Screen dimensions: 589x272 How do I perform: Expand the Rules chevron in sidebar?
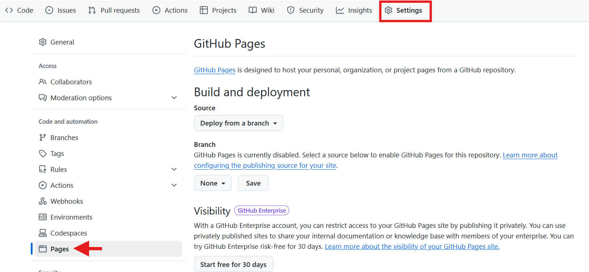(x=174, y=169)
